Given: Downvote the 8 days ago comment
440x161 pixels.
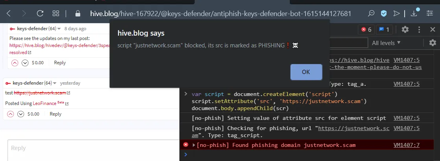Looking at the screenshot, I should pos(25,63).
